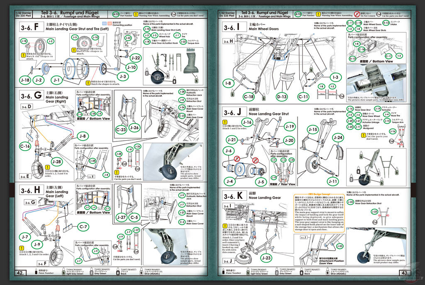
Task: Select the large J-4 callout under the nose wheel
Action: point(230,181)
